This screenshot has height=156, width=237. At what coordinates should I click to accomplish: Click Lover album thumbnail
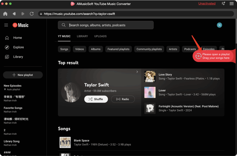(150, 92)
